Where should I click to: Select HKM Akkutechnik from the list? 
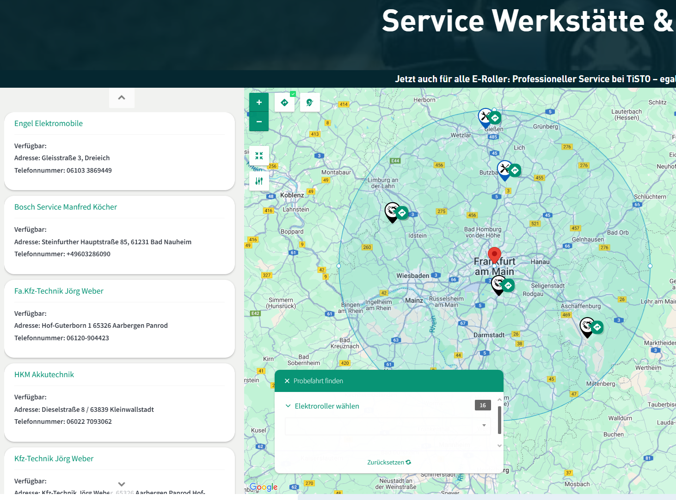pos(44,374)
